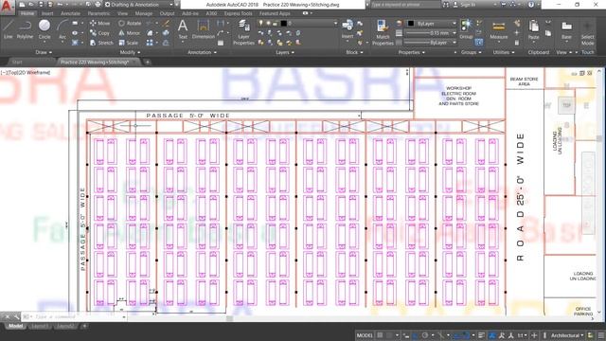Click the horizontal scrollbar thumb of drawing area
The width and height of the screenshot is (606, 341).
(x=229, y=318)
